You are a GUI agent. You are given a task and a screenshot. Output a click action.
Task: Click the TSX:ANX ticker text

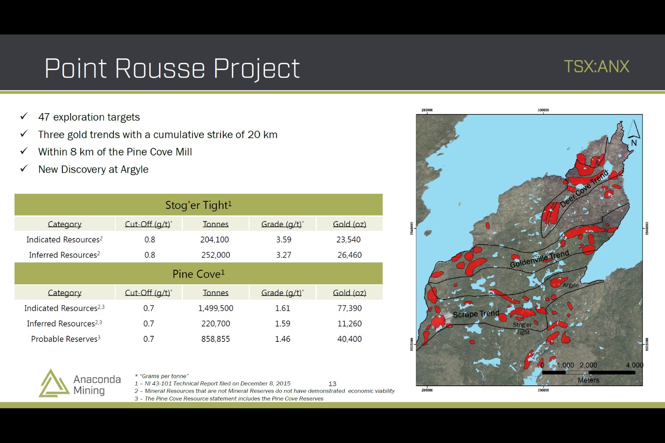pos(596,66)
